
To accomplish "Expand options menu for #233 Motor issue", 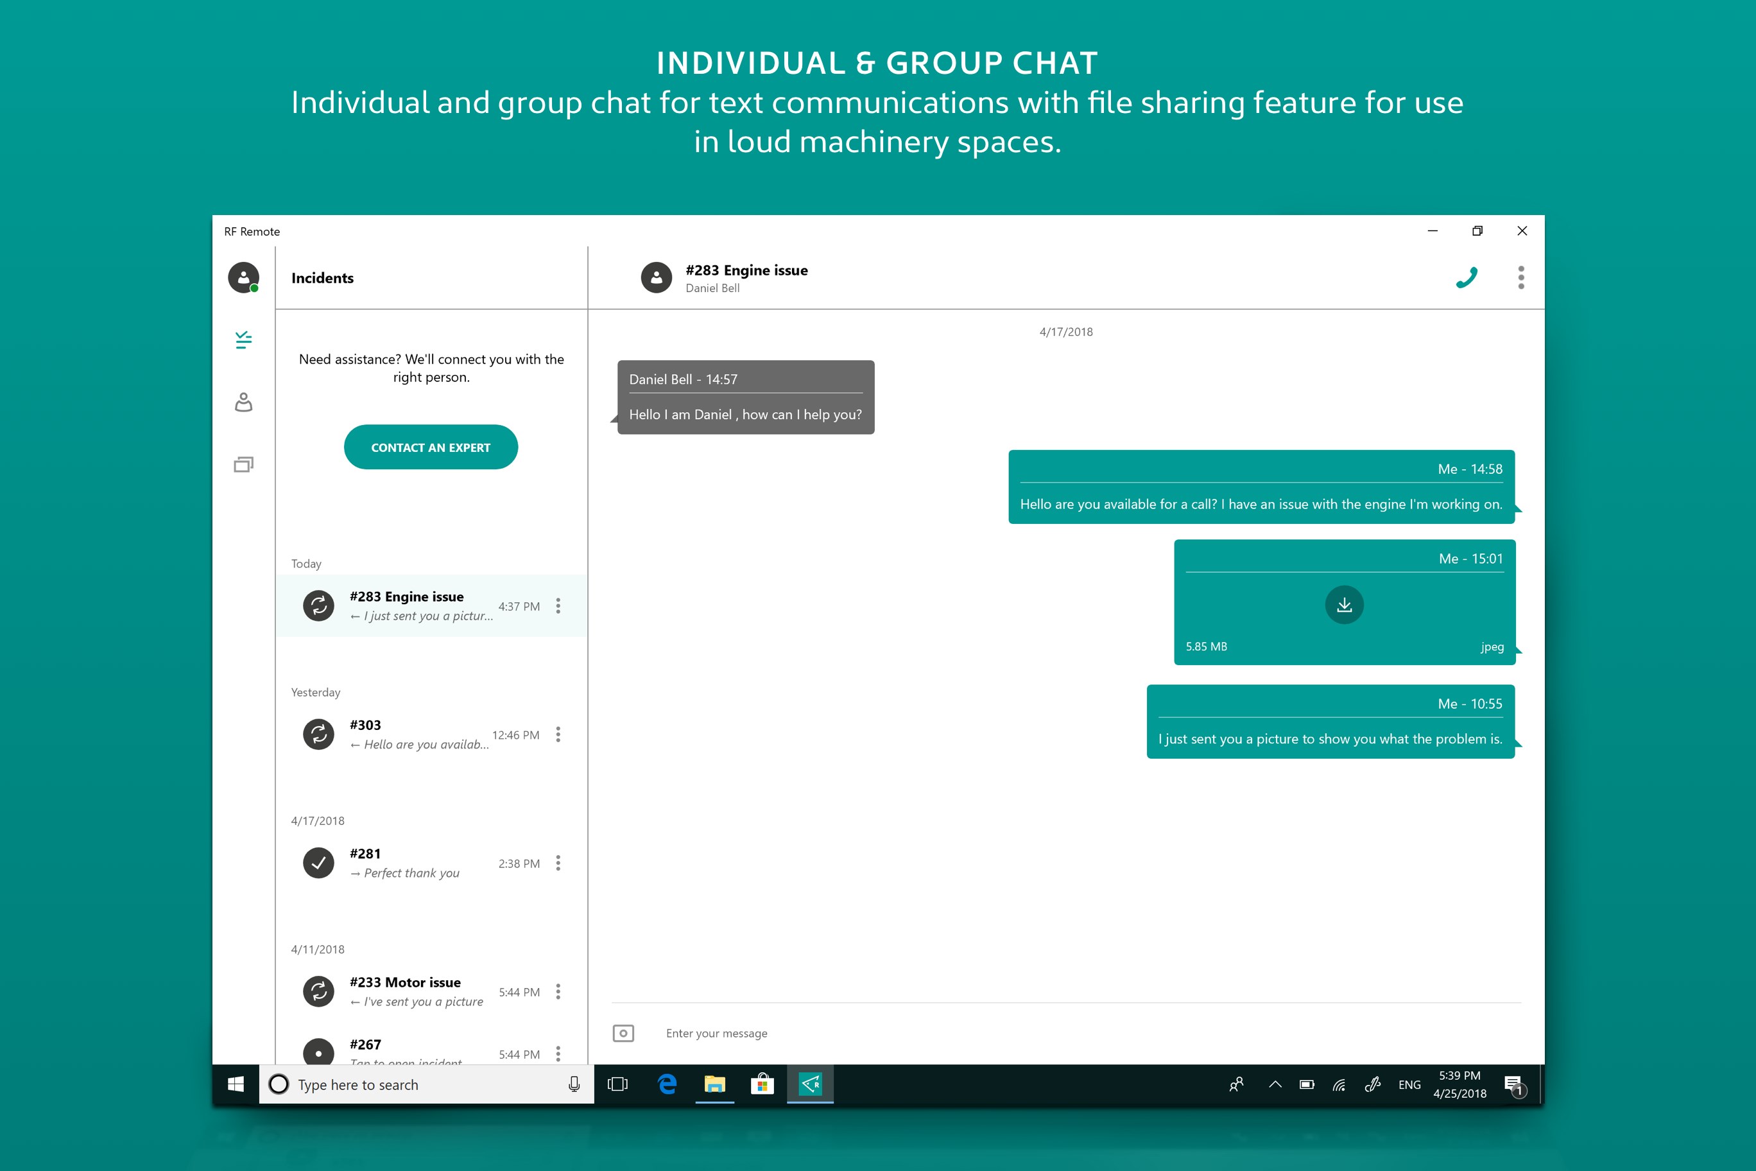I will tap(558, 991).
